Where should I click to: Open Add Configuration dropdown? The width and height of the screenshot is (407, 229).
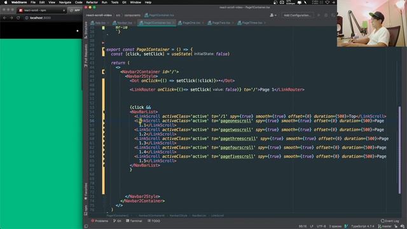click(297, 15)
